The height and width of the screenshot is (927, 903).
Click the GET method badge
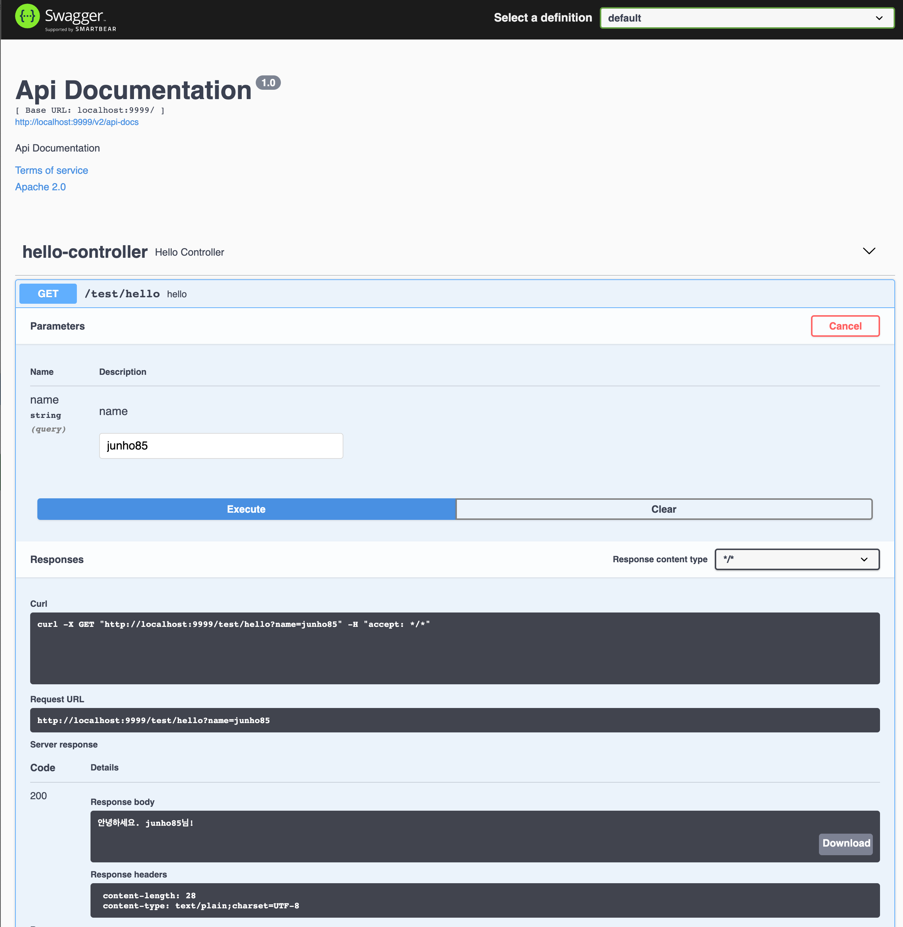coord(48,294)
